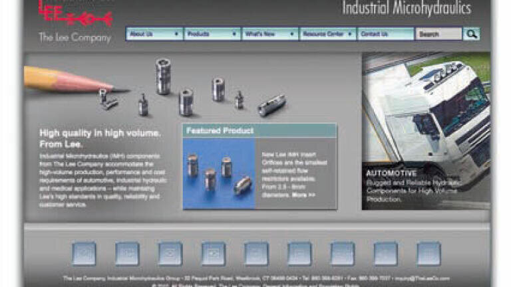Click 'The Lee Company' text under logo
This screenshot has width=511, height=287.
[75, 38]
